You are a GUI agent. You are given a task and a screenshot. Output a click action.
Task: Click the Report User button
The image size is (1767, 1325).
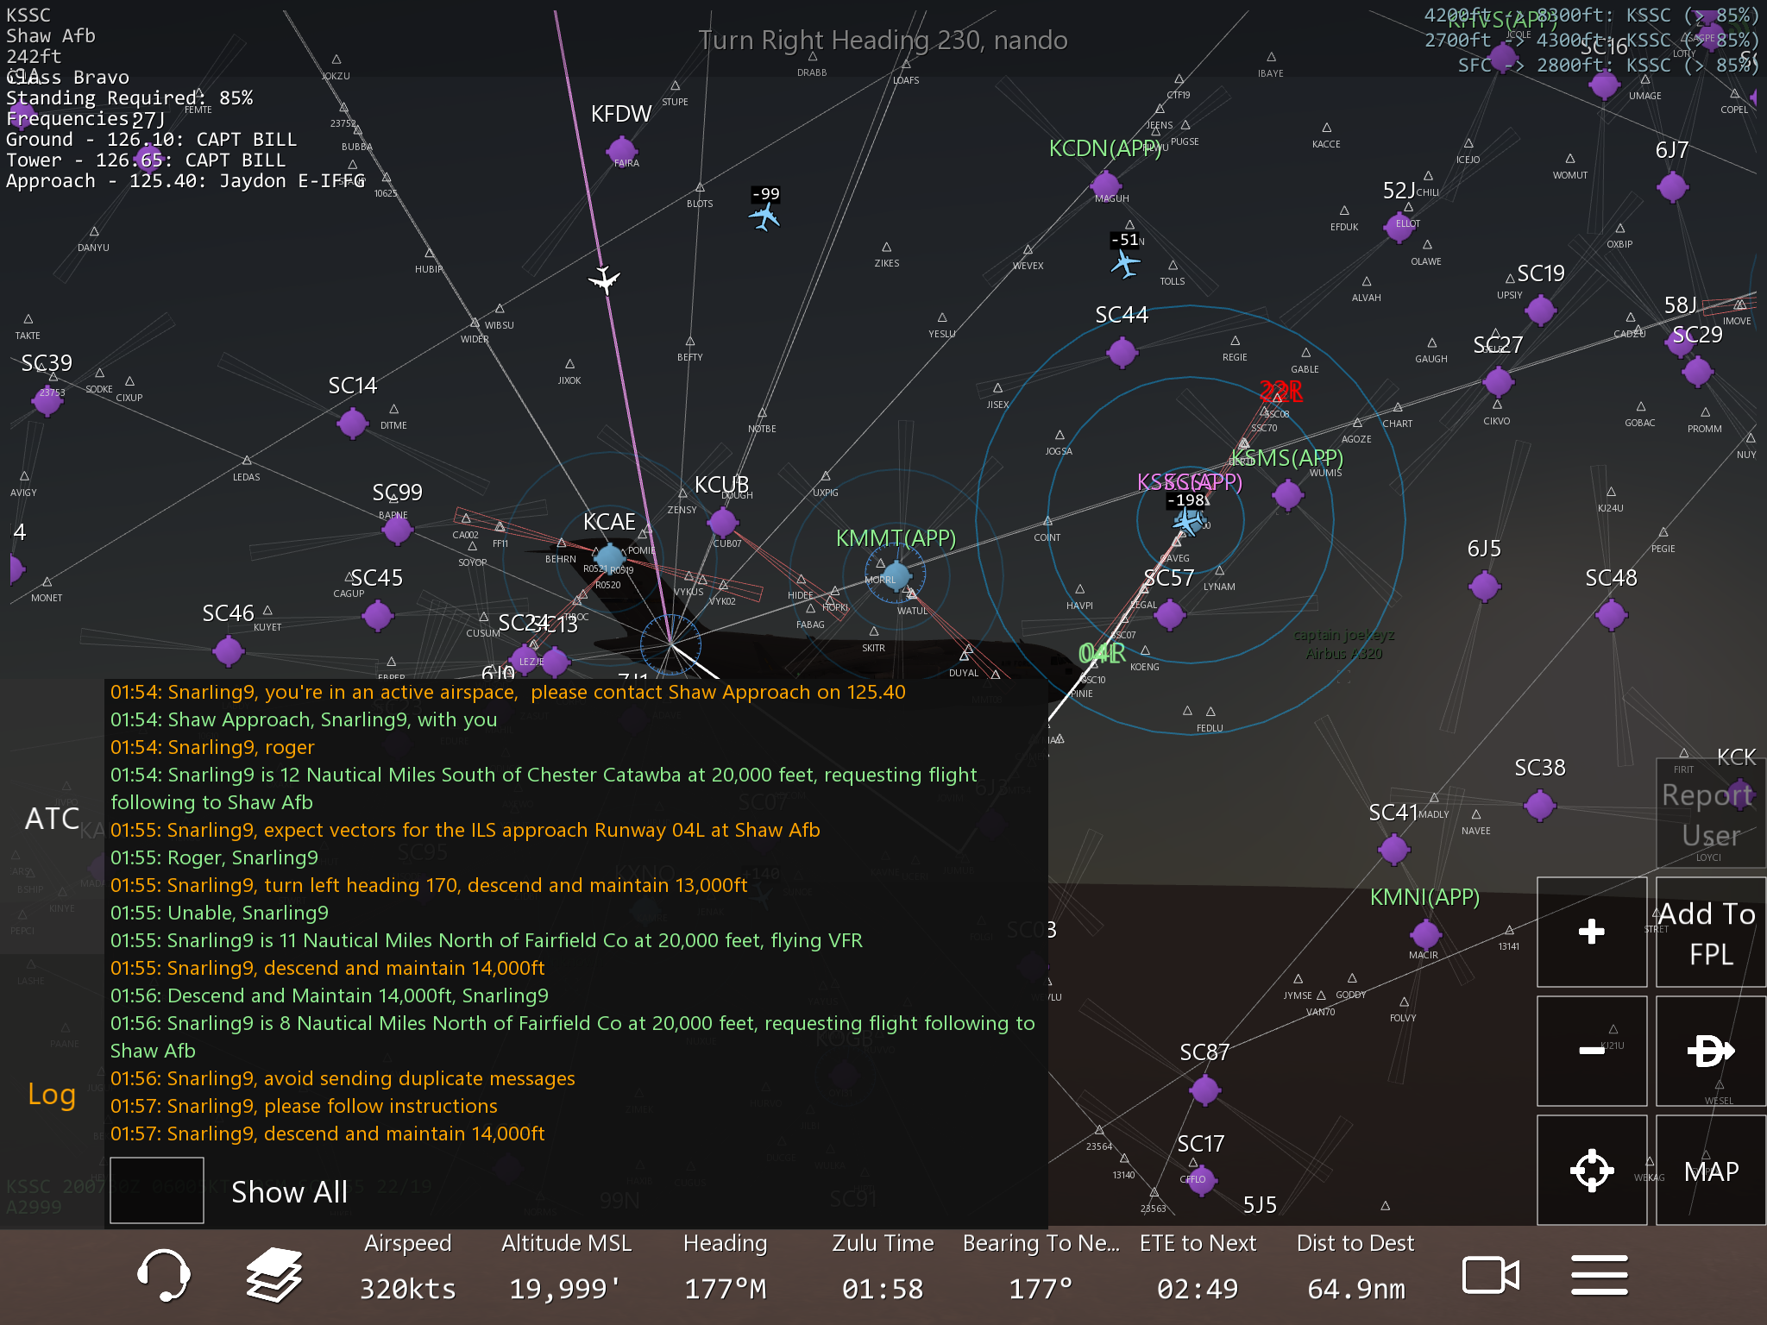[1710, 814]
